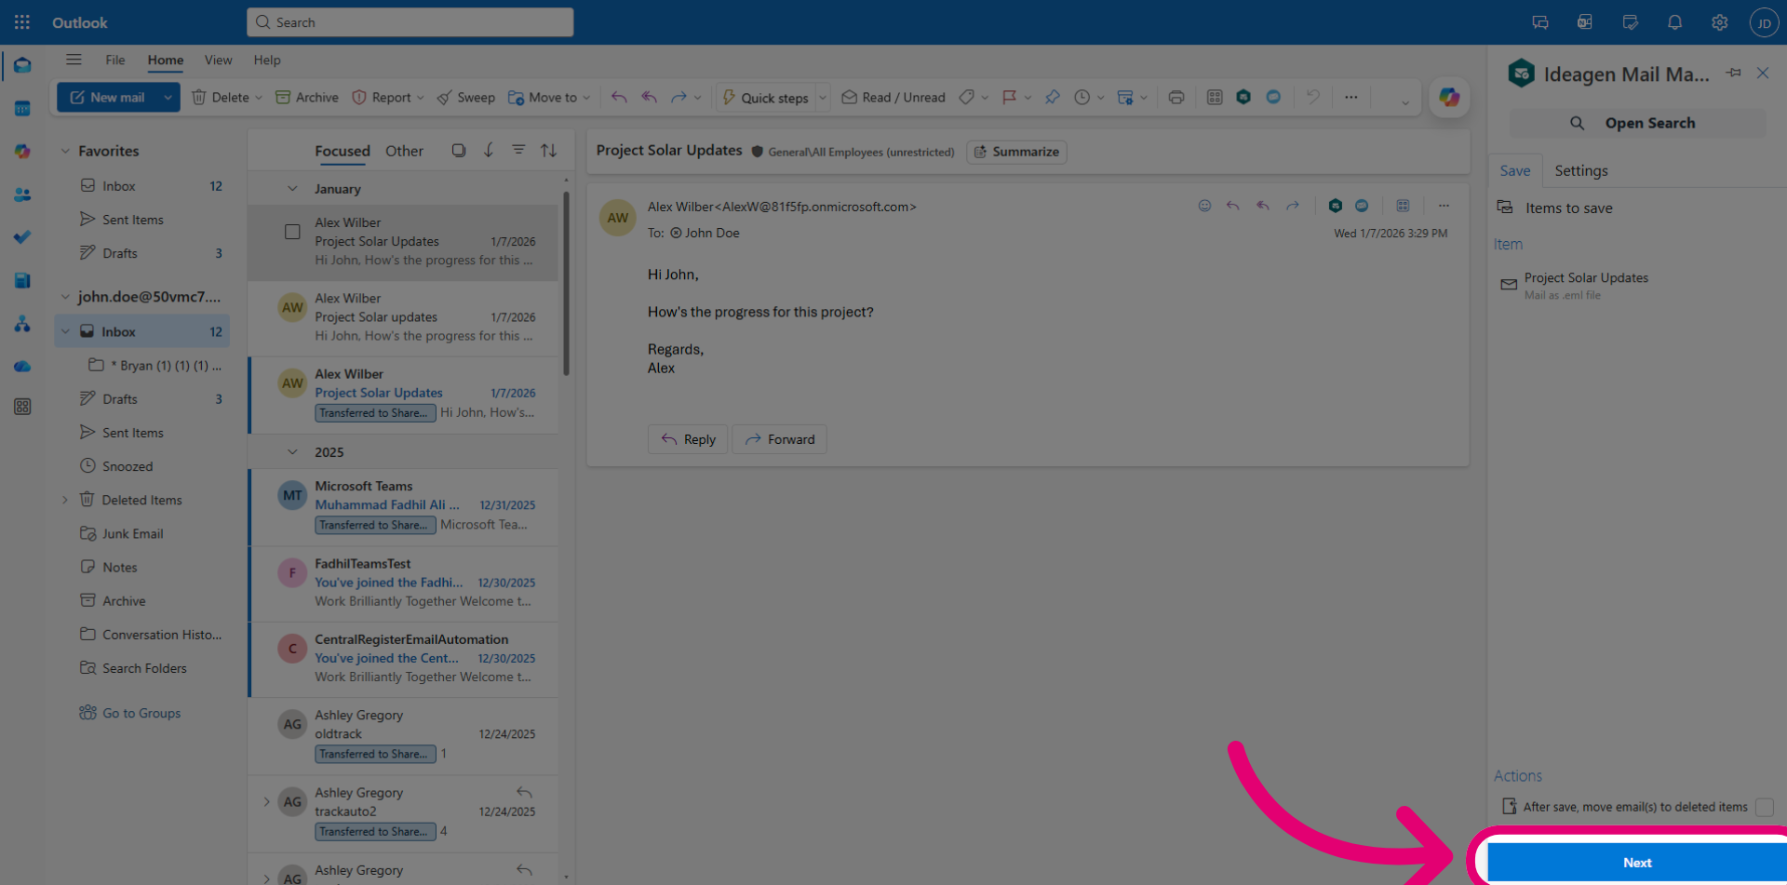
Task: Open the settings gear icon
Action: tap(1719, 22)
